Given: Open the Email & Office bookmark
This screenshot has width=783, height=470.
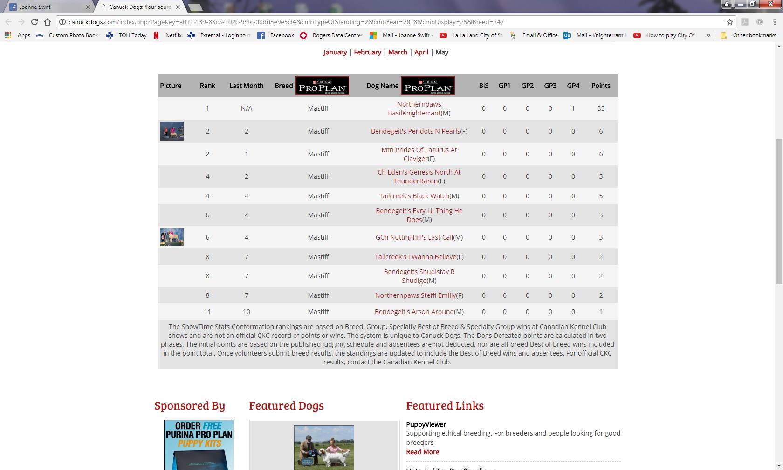Looking at the screenshot, I should tap(534, 35).
